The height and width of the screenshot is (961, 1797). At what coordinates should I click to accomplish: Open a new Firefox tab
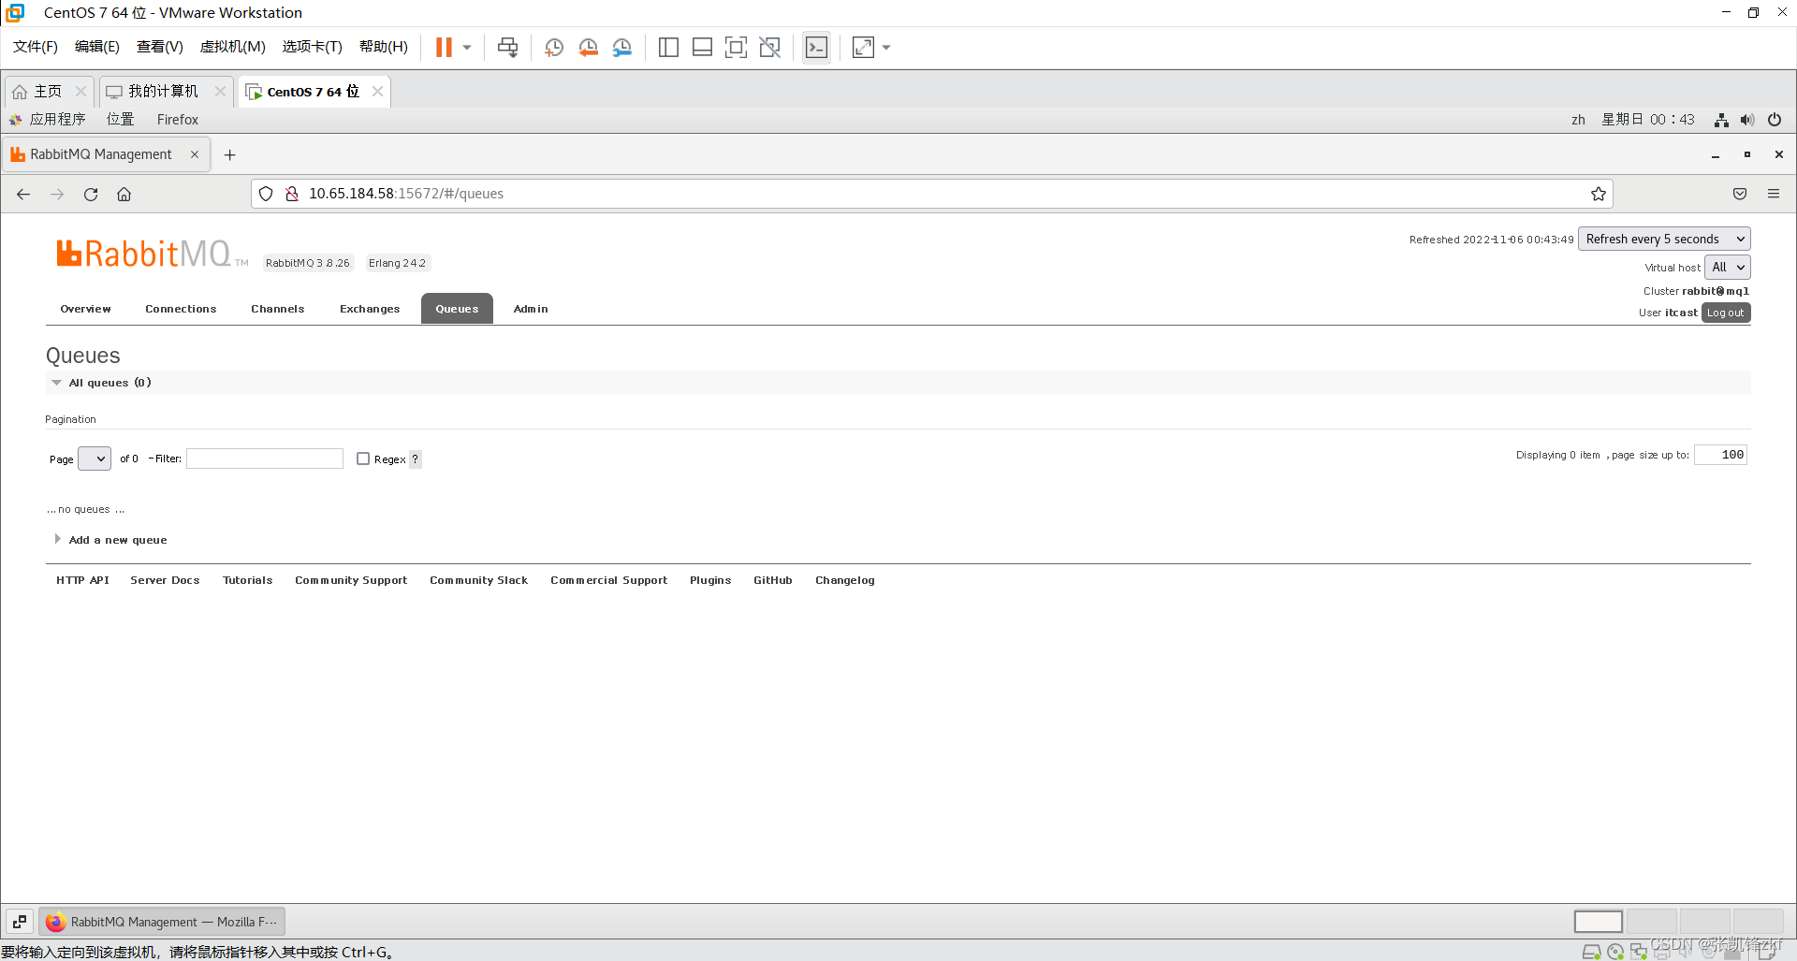(229, 154)
